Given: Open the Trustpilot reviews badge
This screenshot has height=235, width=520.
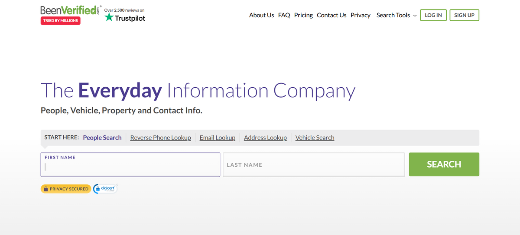Looking at the screenshot, I should click(x=125, y=15).
